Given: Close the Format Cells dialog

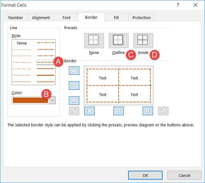Looking at the screenshot, I should tap(195, 5).
